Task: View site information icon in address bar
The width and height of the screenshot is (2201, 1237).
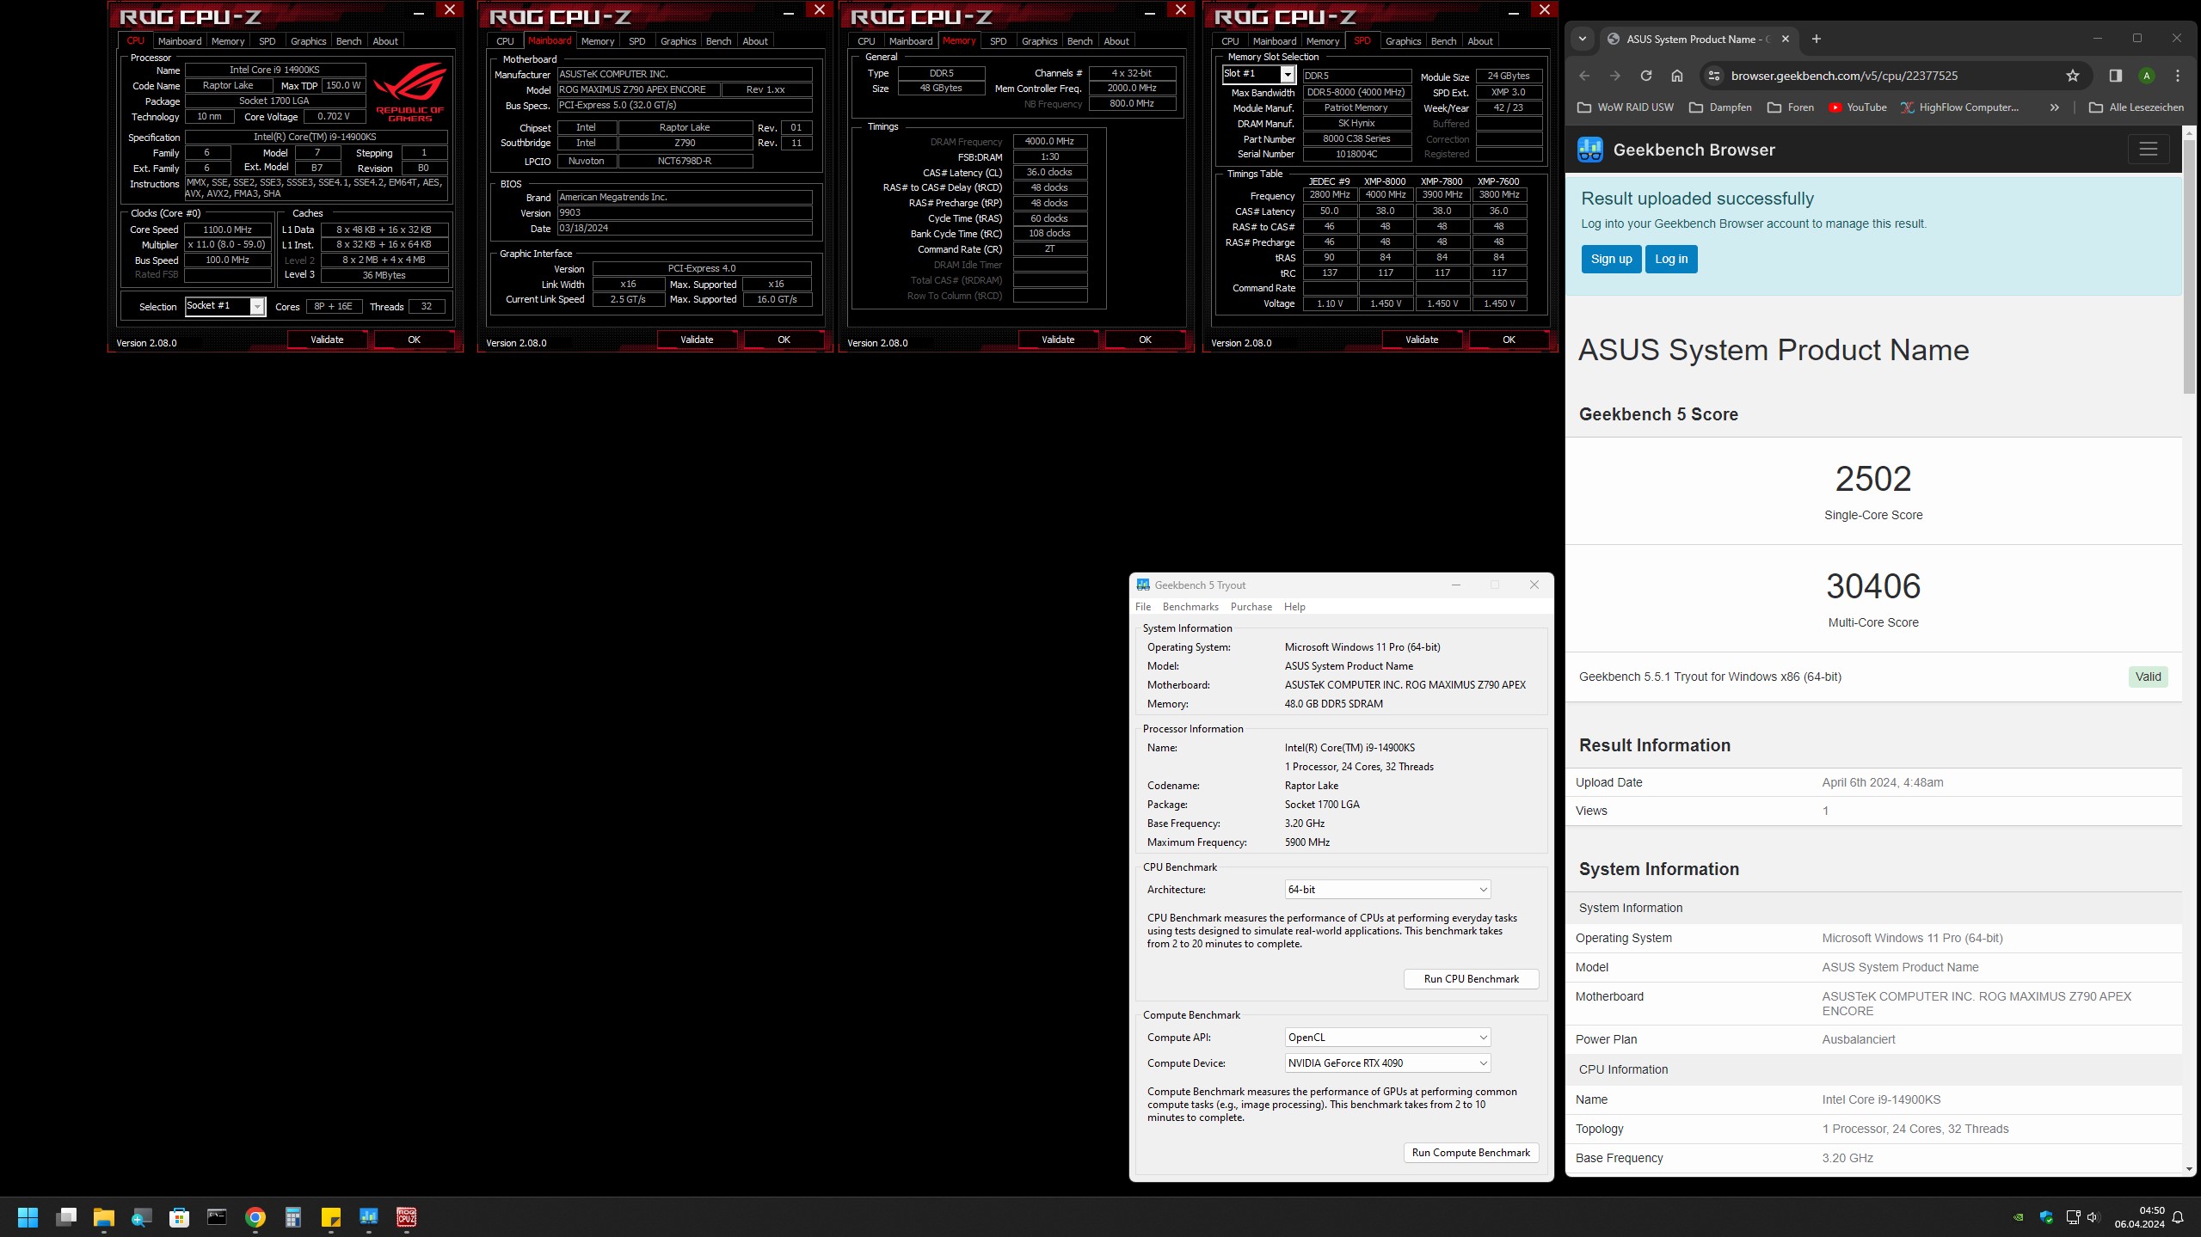Action: coord(1713,76)
